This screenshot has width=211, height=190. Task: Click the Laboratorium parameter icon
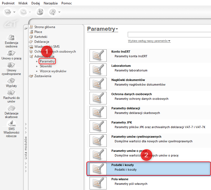click(x=98, y=70)
